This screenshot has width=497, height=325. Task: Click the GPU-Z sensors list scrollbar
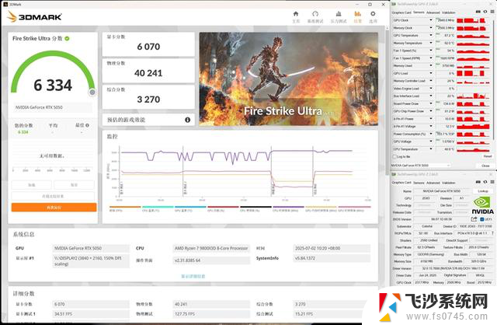495,79
